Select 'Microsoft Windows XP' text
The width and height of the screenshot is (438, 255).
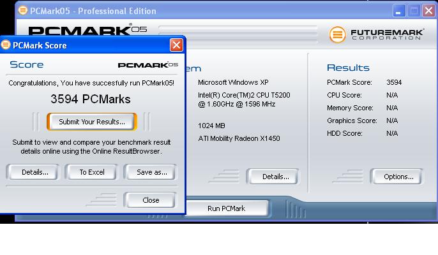pyautogui.click(x=233, y=82)
